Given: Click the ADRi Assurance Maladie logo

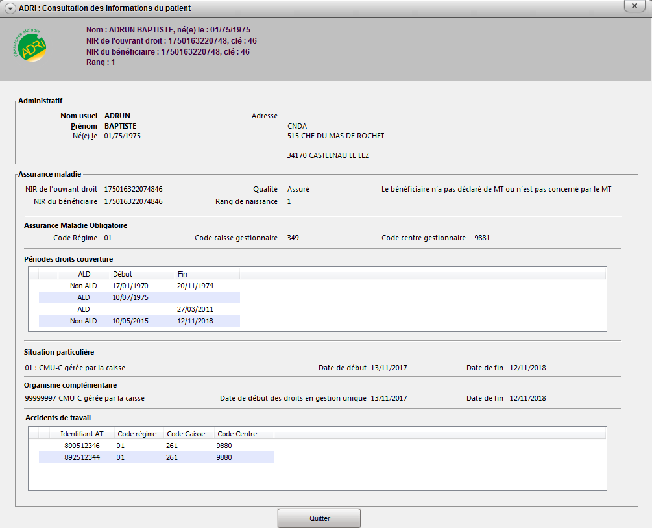Looking at the screenshot, I should point(30,45).
